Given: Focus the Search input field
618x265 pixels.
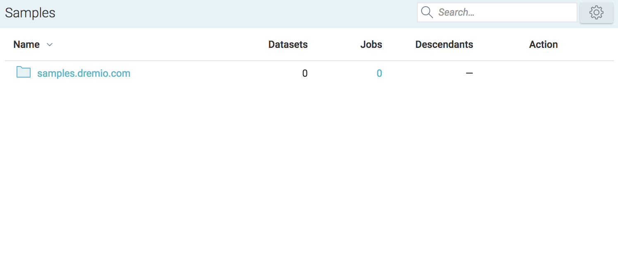Looking at the screenshot, I should pyautogui.click(x=497, y=12).
